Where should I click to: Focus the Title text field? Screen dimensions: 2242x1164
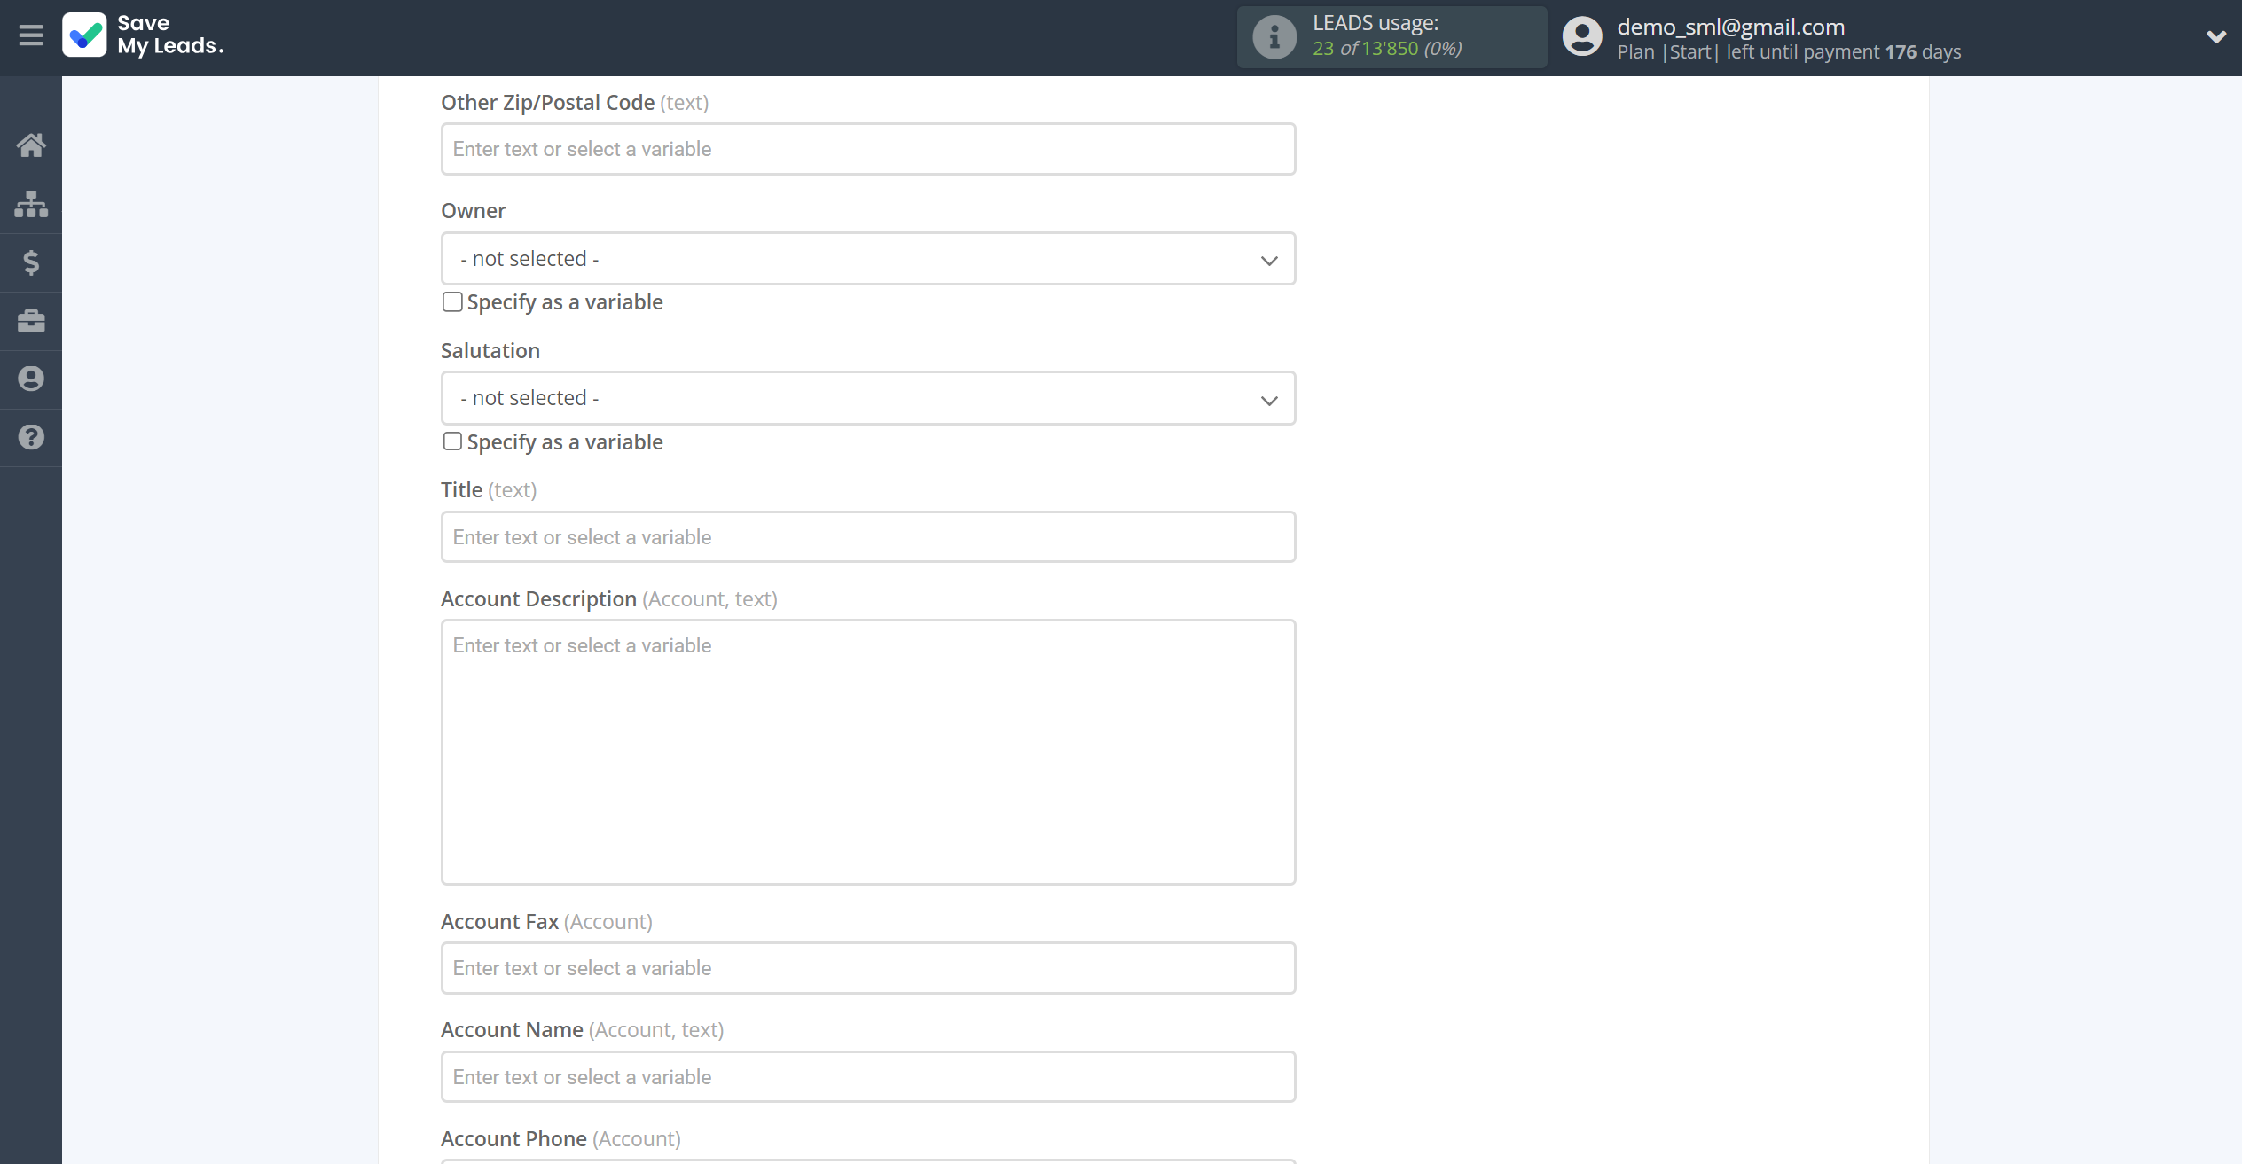(868, 537)
